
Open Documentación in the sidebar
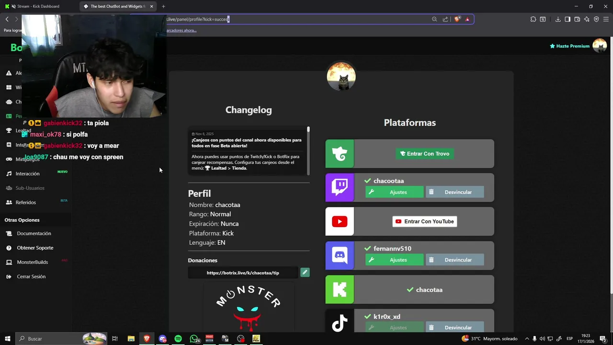pyautogui.click(x=34, y=233)
